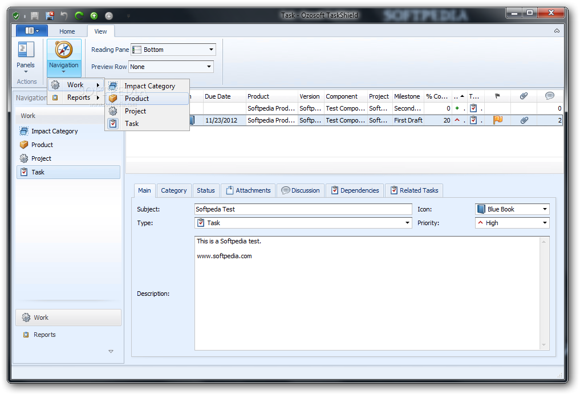Image resolution: width=580 pixels, height=395 pixels.
Task: Click the flag column header icon
Action: [497, 96]
